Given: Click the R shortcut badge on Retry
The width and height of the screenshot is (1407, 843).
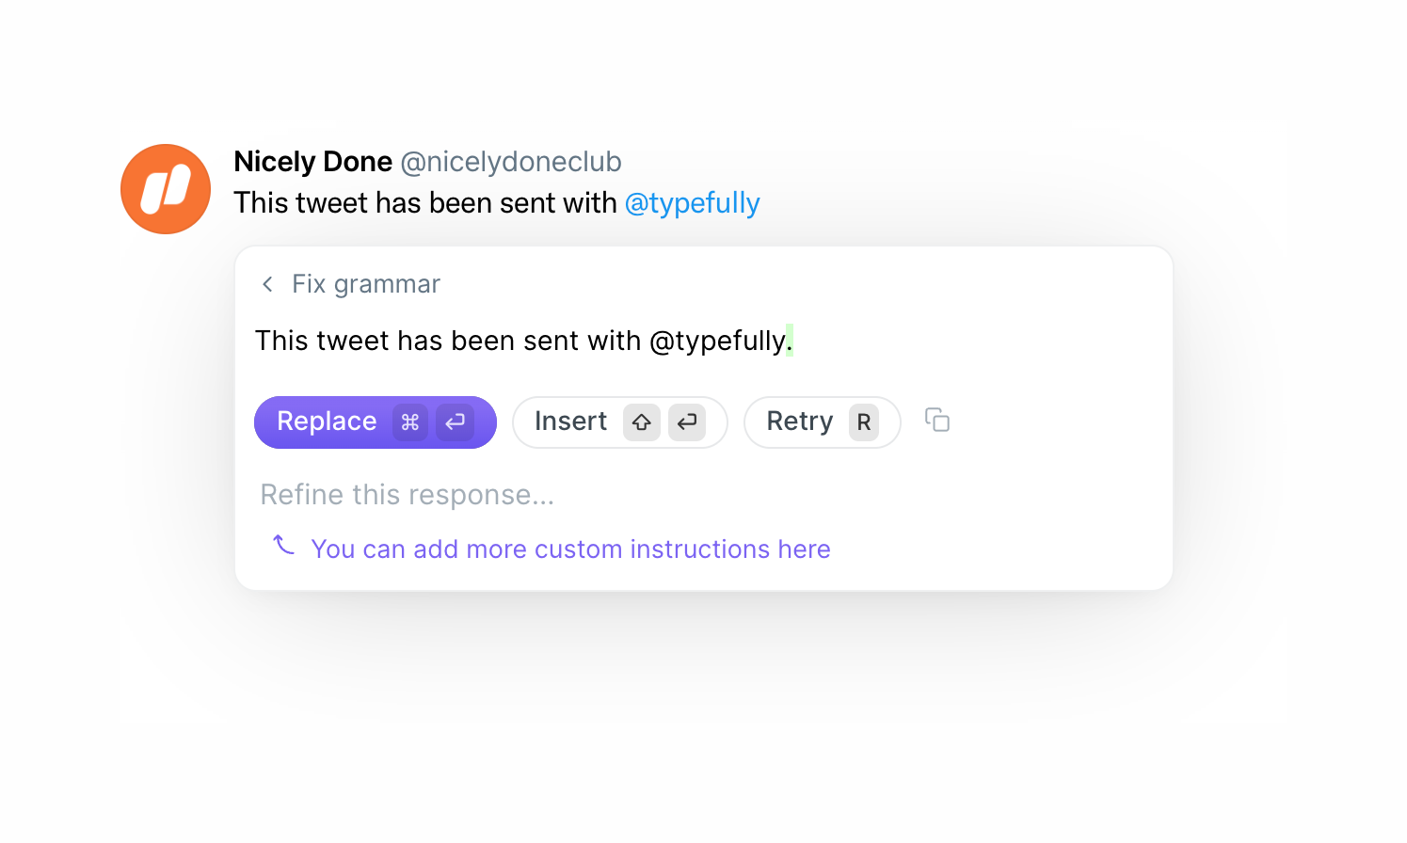Looking at the screenshot, I should 864,422.
